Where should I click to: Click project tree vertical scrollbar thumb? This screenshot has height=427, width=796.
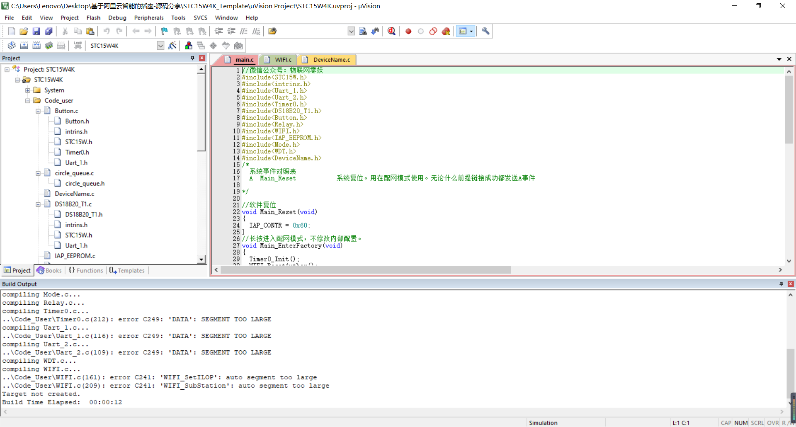201,113
